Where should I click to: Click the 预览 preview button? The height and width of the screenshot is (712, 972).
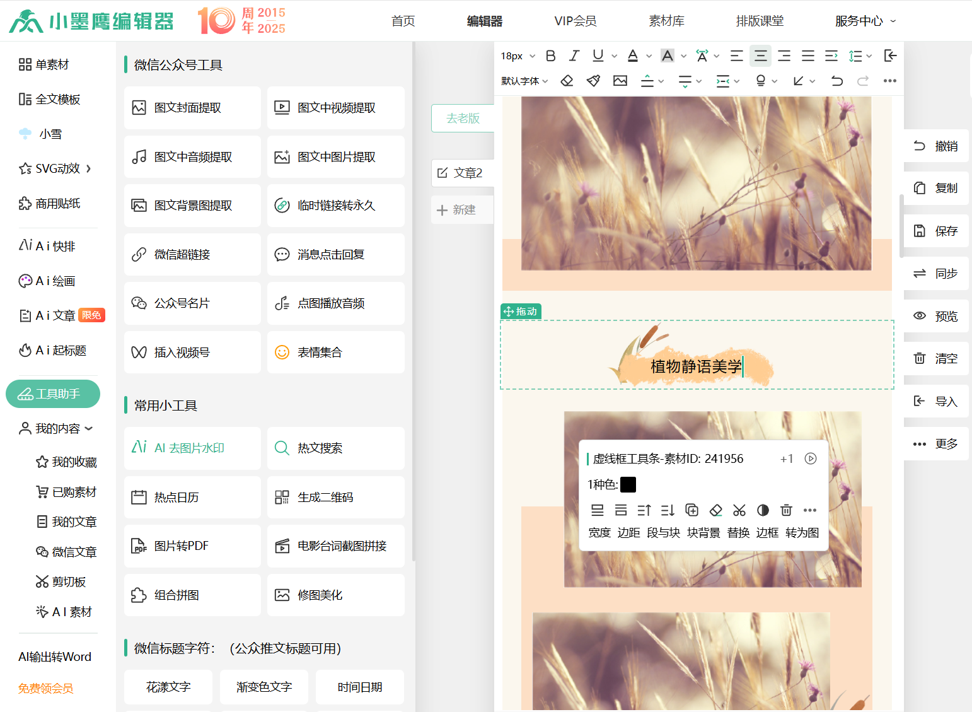936,316
